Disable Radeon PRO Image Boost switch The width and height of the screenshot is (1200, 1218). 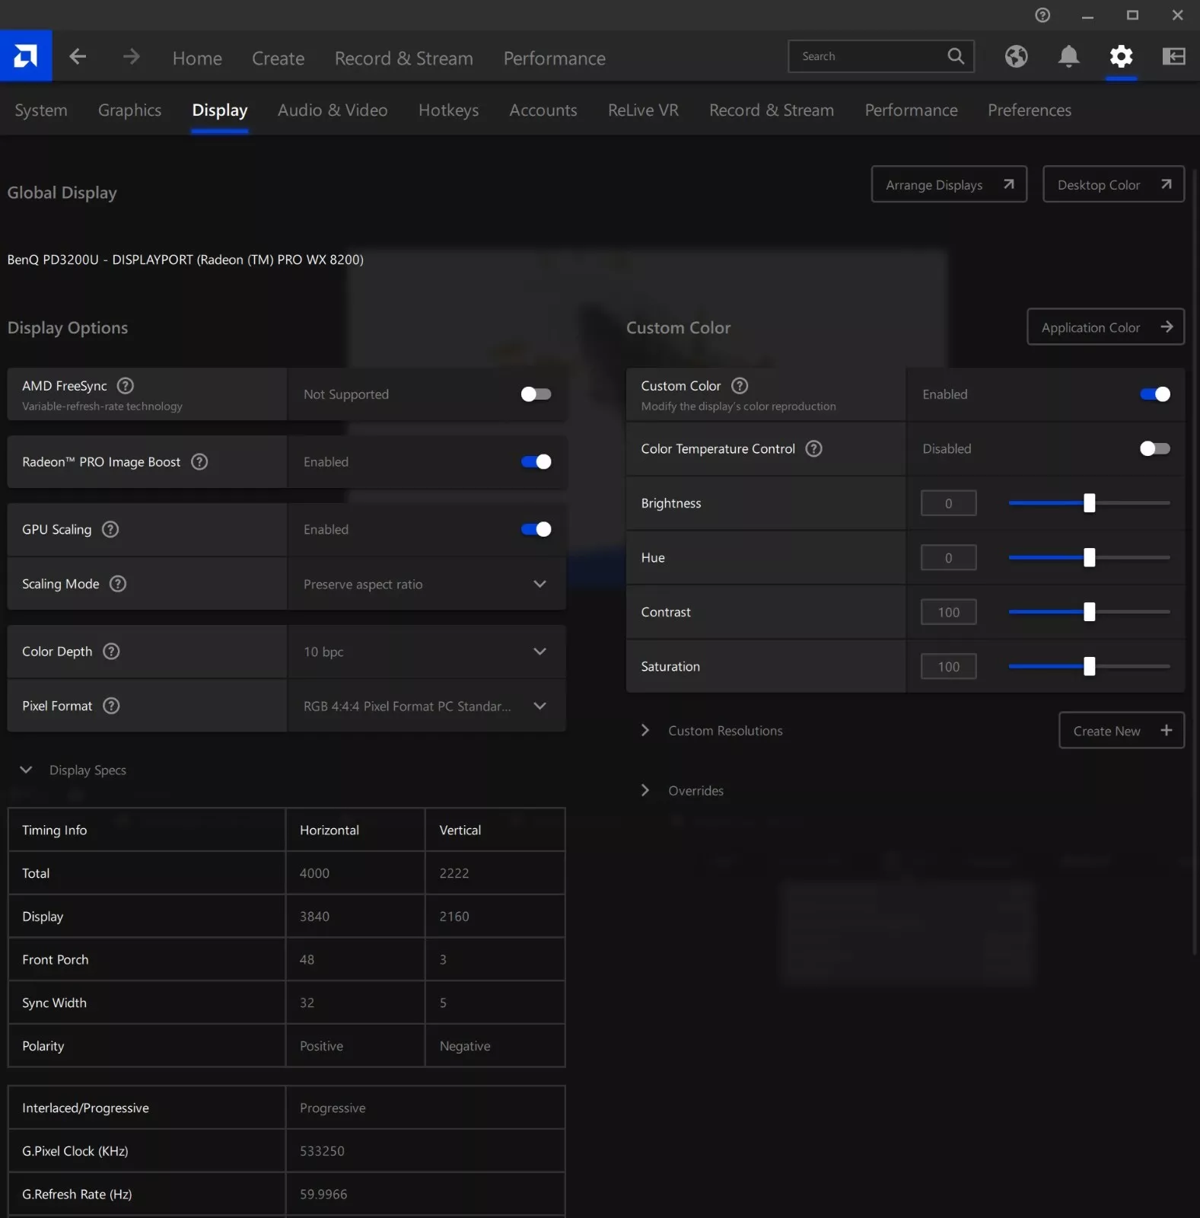pos(536,462)
